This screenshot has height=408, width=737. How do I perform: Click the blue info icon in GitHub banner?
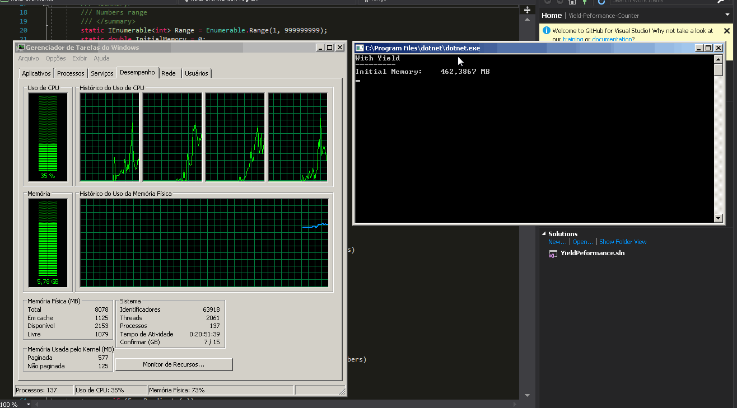click(547, 31)
